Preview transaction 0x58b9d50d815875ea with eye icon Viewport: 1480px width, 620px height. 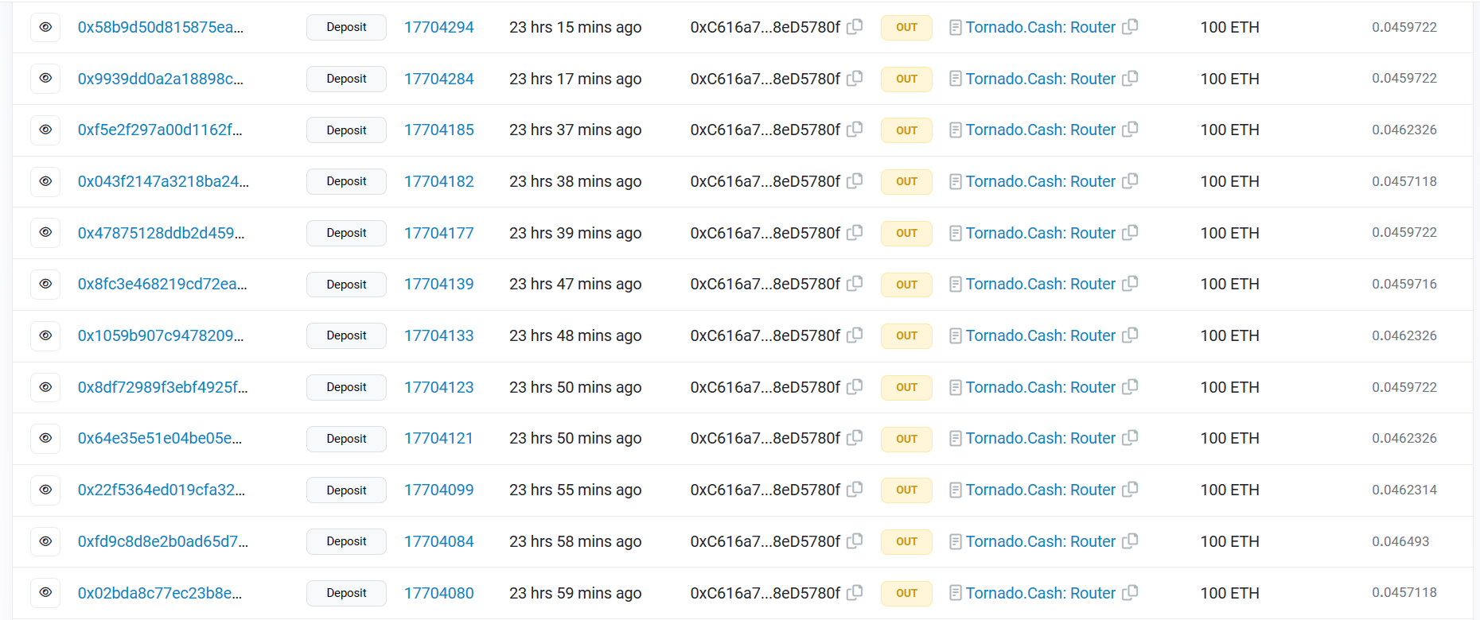pos(45,27)
